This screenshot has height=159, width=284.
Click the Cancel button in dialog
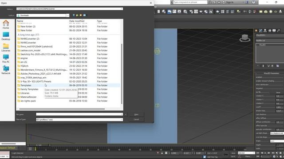136,119
